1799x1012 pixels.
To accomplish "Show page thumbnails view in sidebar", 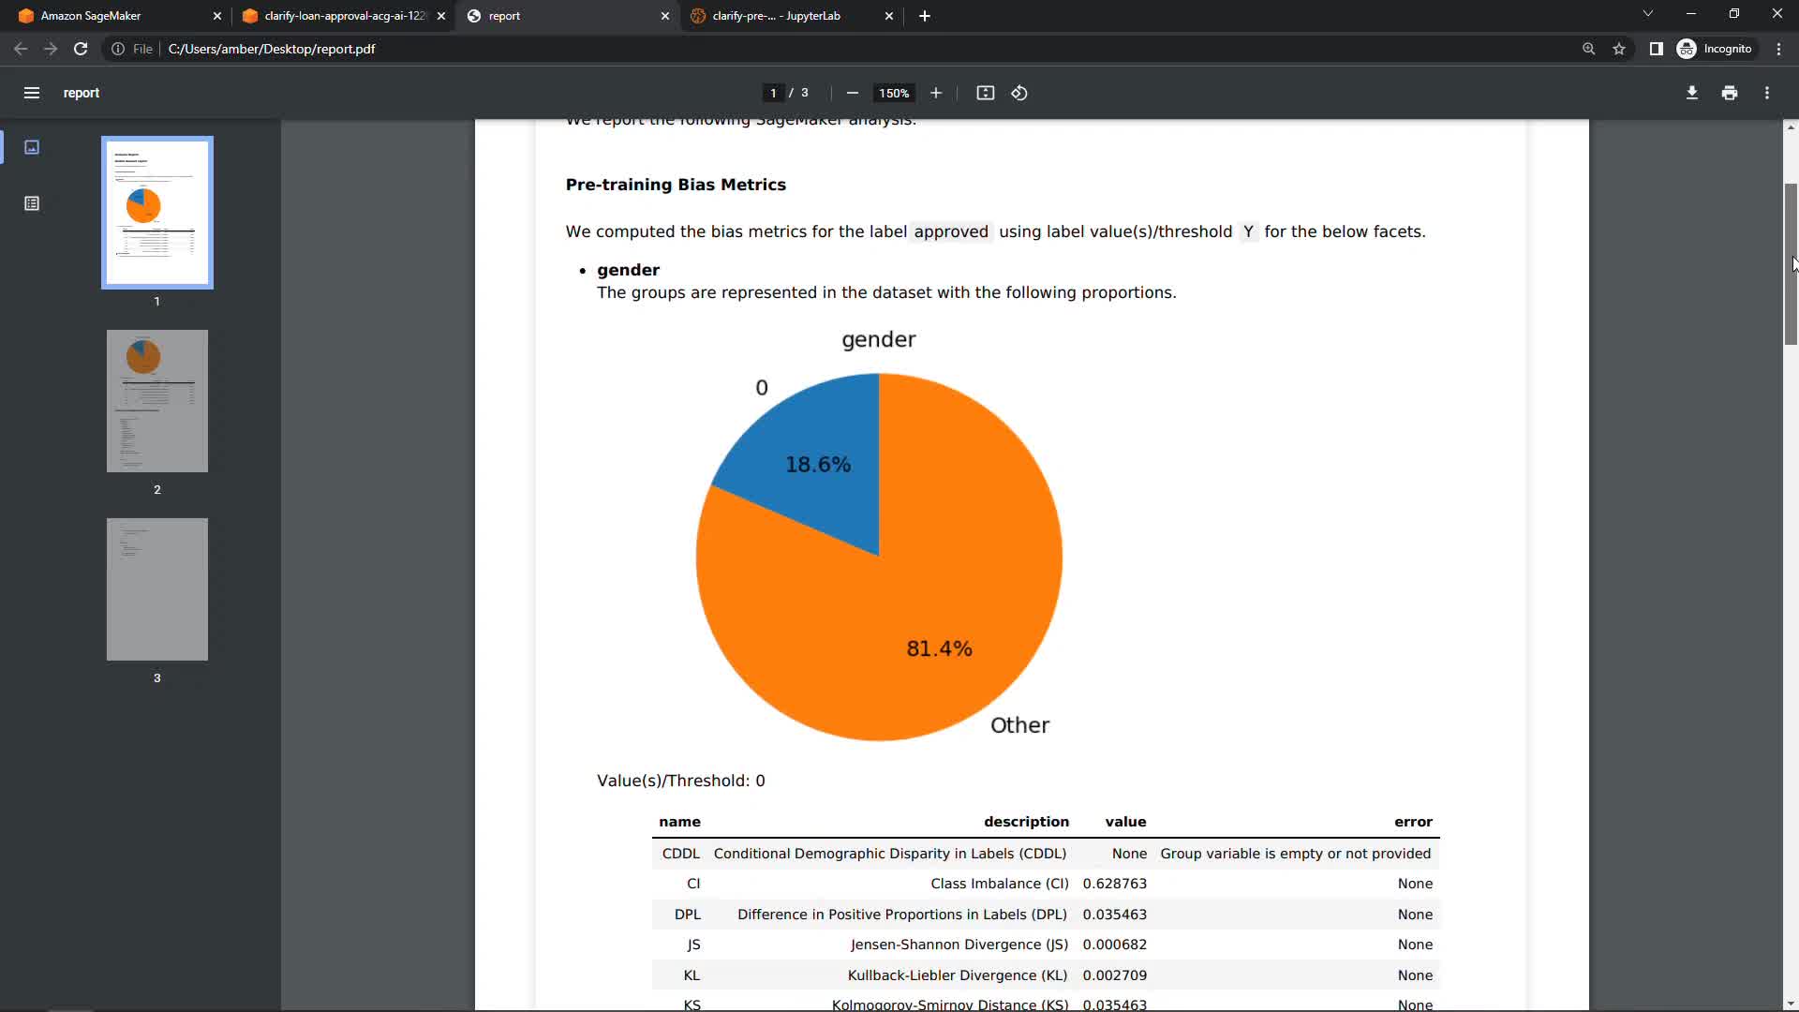I will (32, 147).
